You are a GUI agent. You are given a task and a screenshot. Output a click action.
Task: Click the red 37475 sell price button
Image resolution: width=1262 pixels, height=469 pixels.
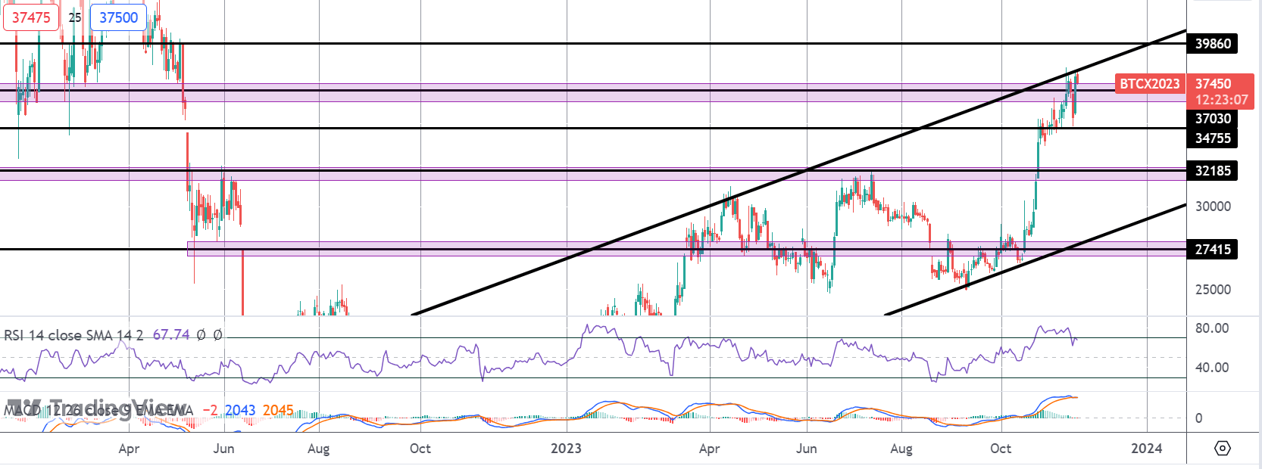tap(31, 17)
